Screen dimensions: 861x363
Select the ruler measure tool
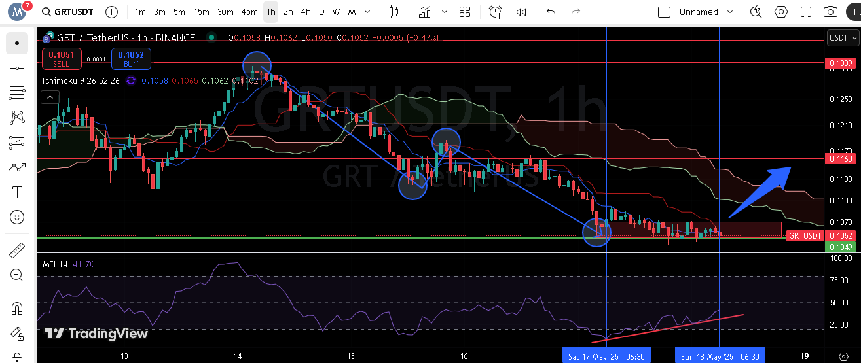(x=17, y=251)
